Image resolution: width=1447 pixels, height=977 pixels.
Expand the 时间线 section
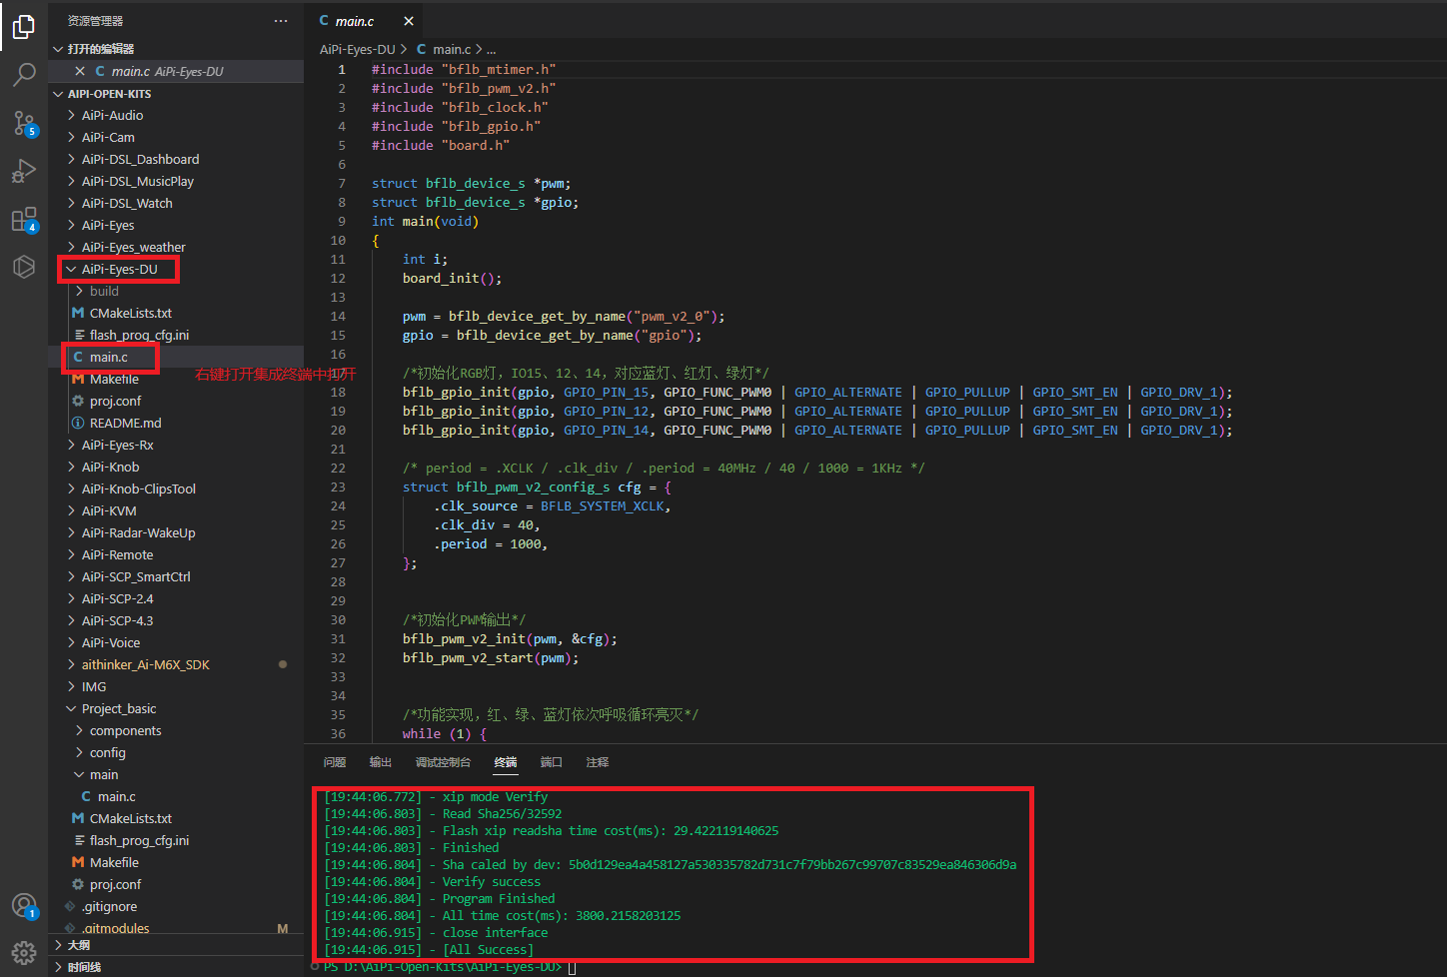[x=176, y=967]
